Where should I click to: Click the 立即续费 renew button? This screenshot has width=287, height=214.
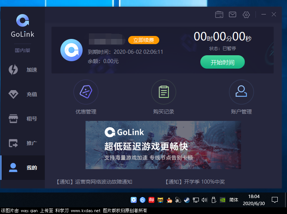(x=144, y=40)
